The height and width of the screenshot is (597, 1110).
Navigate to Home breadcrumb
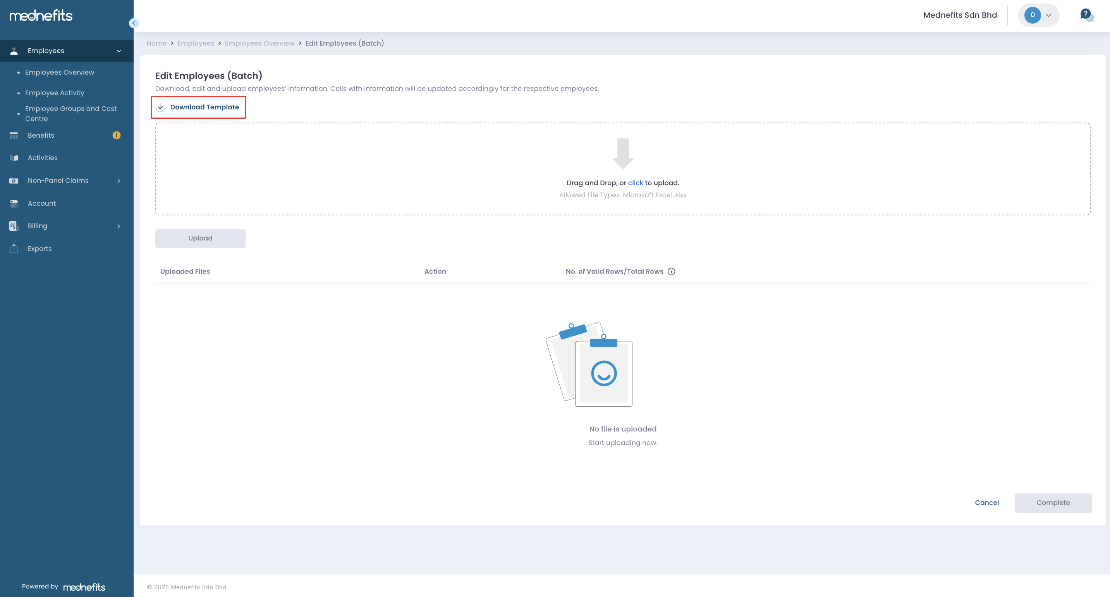tap(156, 43)
